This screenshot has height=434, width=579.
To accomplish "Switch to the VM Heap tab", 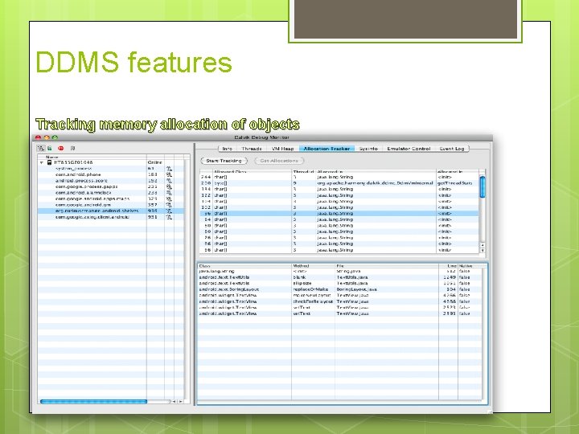I will coord(283,149).
